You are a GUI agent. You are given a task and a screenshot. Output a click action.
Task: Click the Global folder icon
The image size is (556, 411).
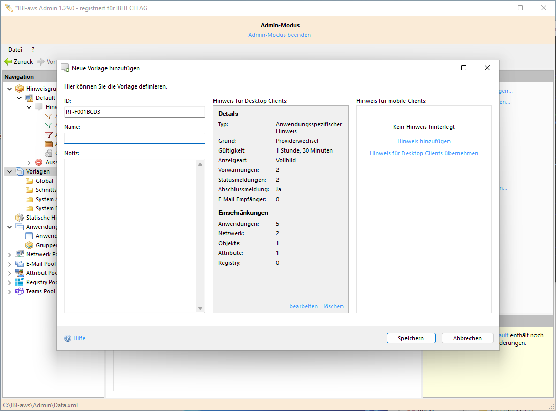29,181
